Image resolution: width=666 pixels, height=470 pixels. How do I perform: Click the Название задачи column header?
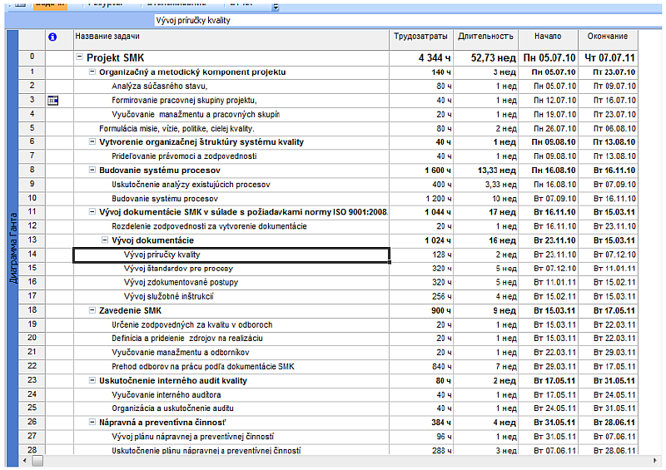(231, 40)
